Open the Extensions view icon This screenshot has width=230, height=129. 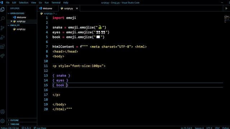coord(3,47)
